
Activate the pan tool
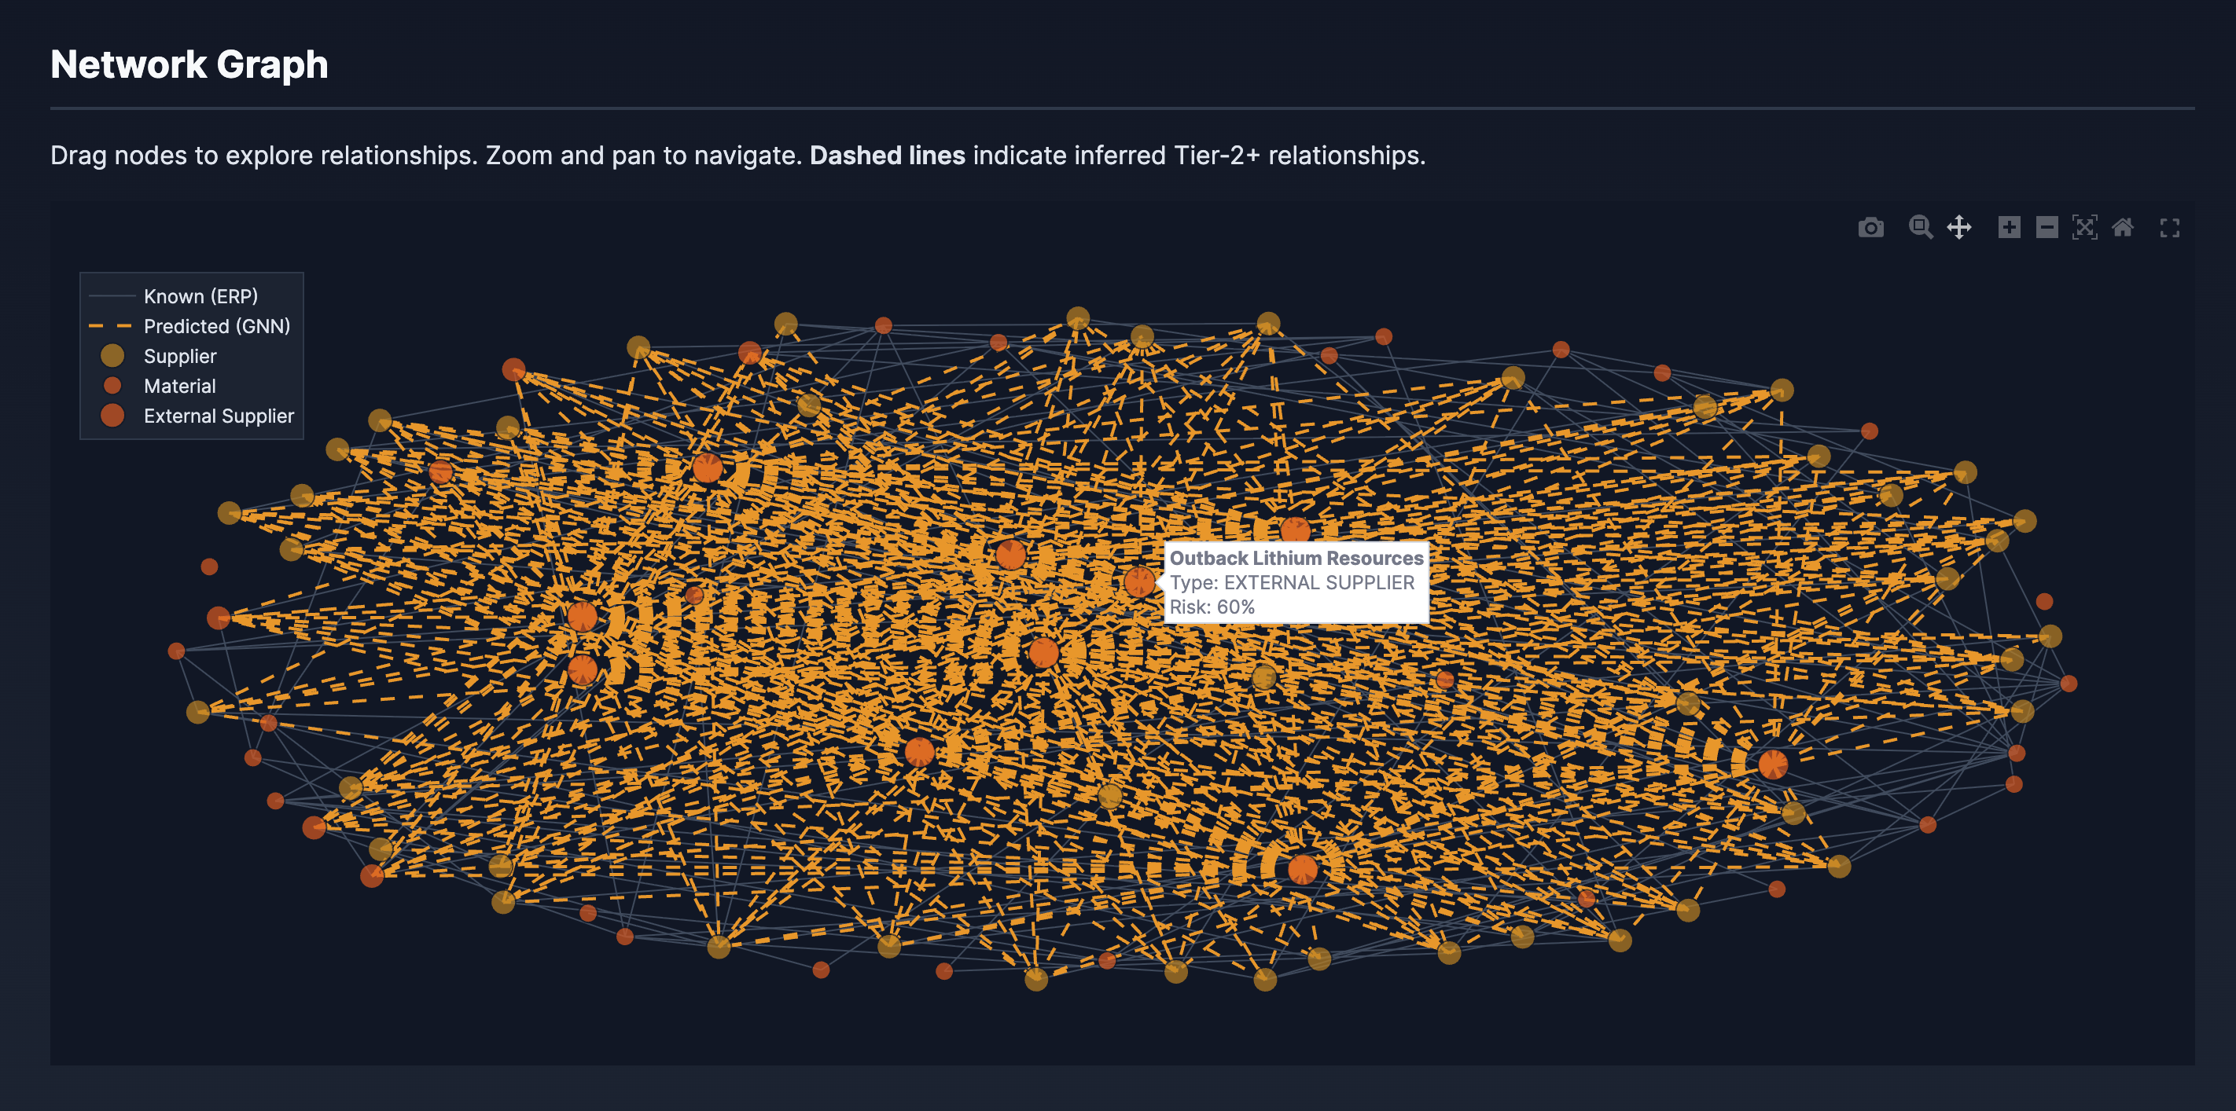pyautogui.click(x=1959, y=228)
